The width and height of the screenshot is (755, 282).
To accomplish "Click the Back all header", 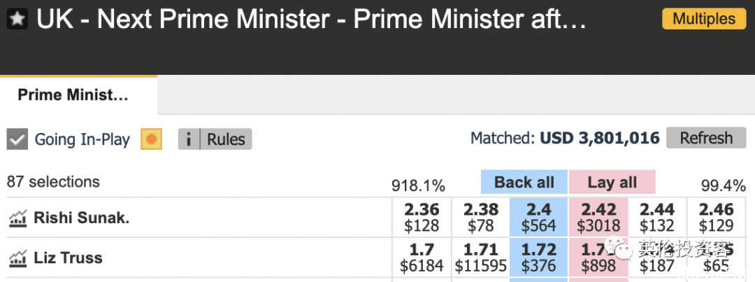I will (x=524, y=182).
